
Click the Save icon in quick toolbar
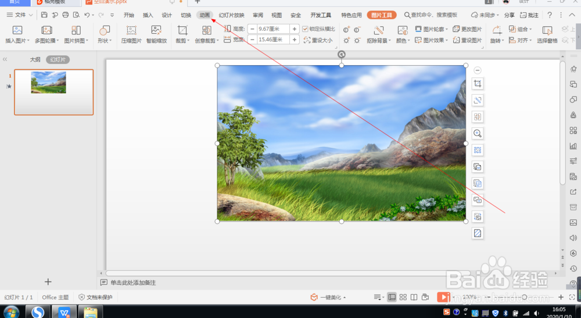pos(44,15)
